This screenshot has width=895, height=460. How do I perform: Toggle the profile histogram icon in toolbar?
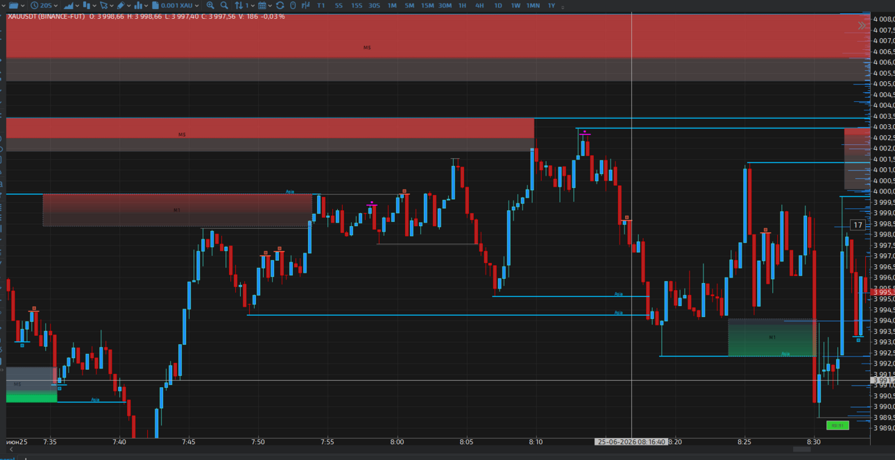(305, 5)
